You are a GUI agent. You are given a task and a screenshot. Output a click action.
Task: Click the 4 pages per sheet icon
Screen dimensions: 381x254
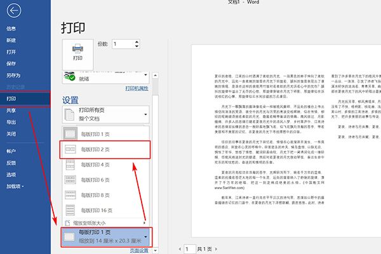tap(70, 165)
